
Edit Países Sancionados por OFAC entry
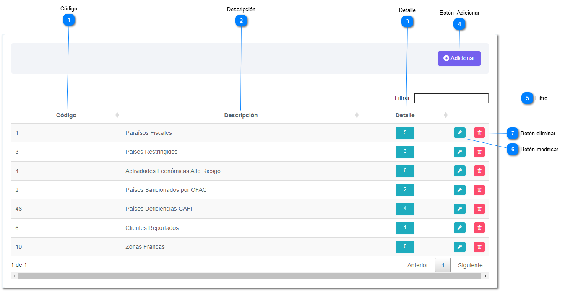pos(460,190)
